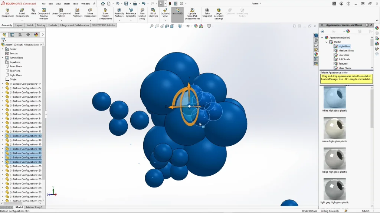Click Exploded View tool
Image resolution: width=380 pixels, height=213 pixels.
point(165,13)
